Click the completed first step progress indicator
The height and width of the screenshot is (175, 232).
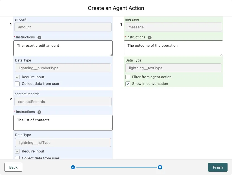(73, 167)
